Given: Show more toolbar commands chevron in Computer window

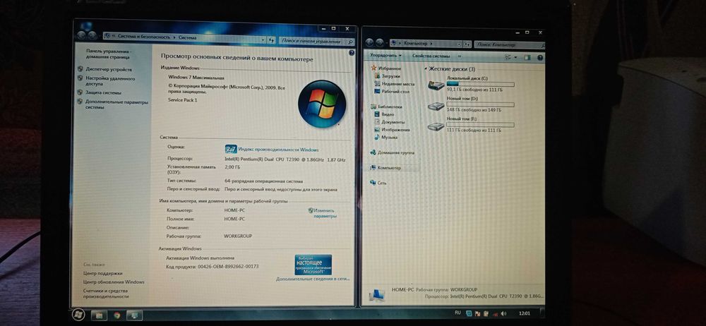Looking at the screenshot, I should pyautogui.click(x=460, y=56).
